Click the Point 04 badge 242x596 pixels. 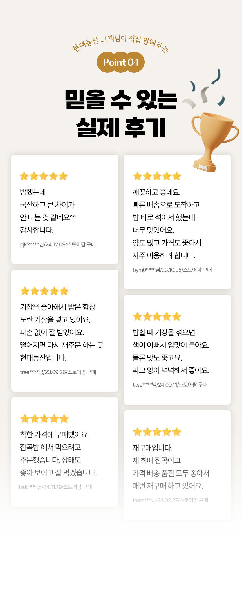tap(121, 62)
